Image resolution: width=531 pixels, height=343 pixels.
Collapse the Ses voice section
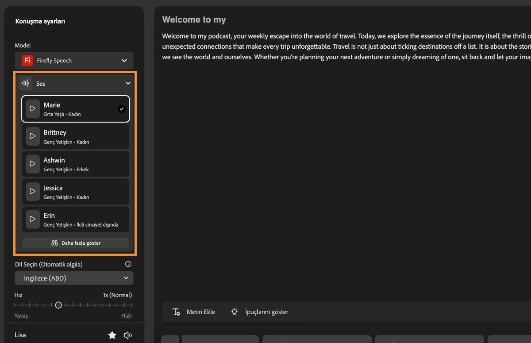coord(128,83)
